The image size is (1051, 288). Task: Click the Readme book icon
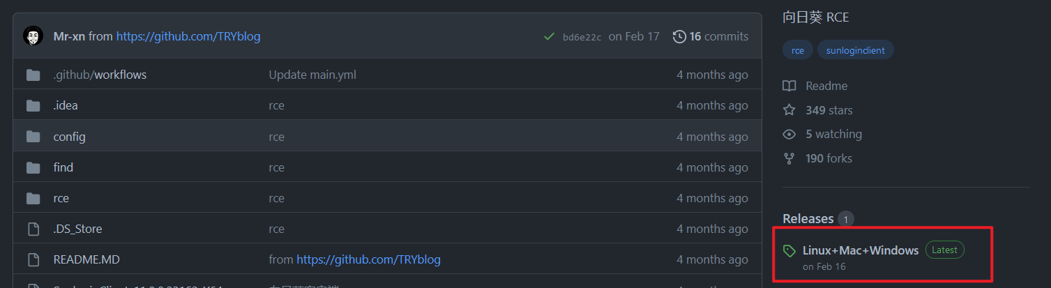tap(789, 86)
